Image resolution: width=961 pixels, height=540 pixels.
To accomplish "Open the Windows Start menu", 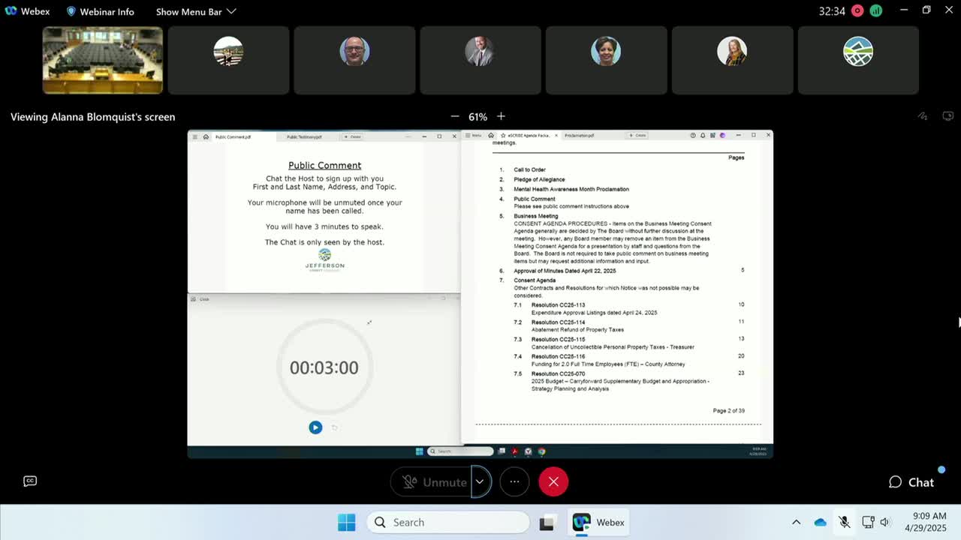I will point(346,522).
